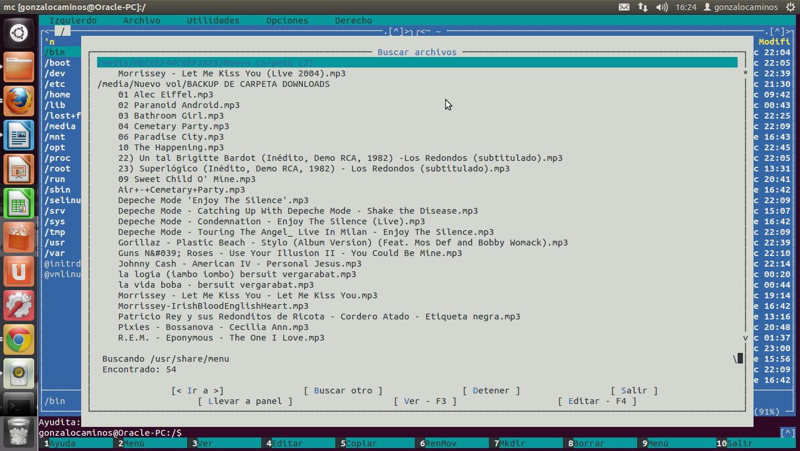800x451 pixels.
Task: Open the Utilidades menu
Action: (213, 21)
